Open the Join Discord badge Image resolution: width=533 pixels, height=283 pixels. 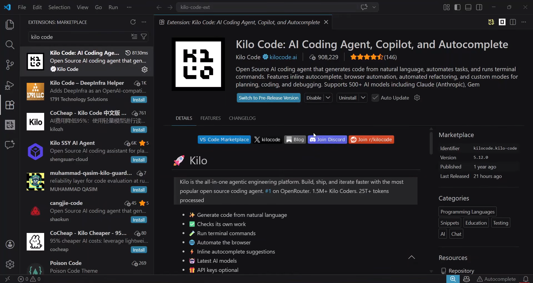(x=327, y=140)
